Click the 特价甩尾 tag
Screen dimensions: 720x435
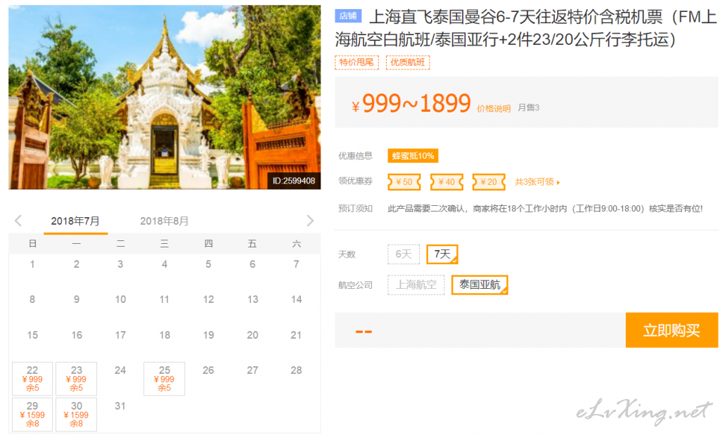pos(356,63)
